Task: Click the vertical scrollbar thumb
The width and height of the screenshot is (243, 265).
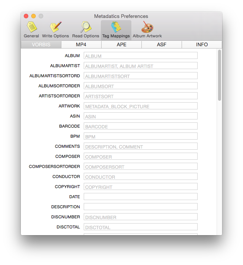Action: click(x=219, y=75)
